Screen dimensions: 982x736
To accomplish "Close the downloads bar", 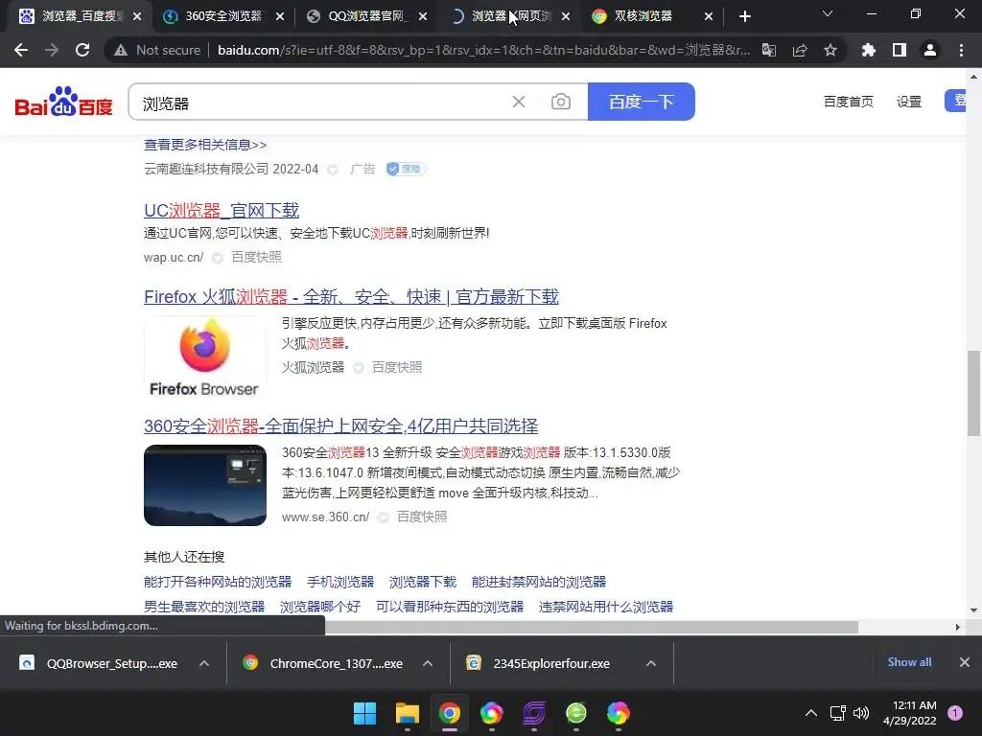I will tap(965, 662).
